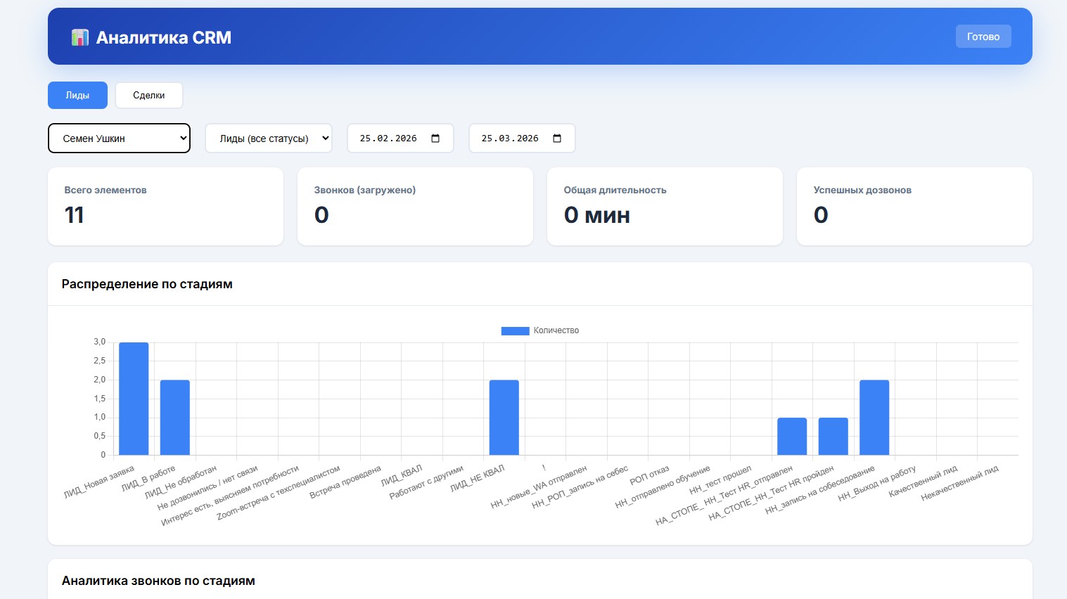
Task: Click the start date field 25.02.2026
Action: click(x=388, y=139)
